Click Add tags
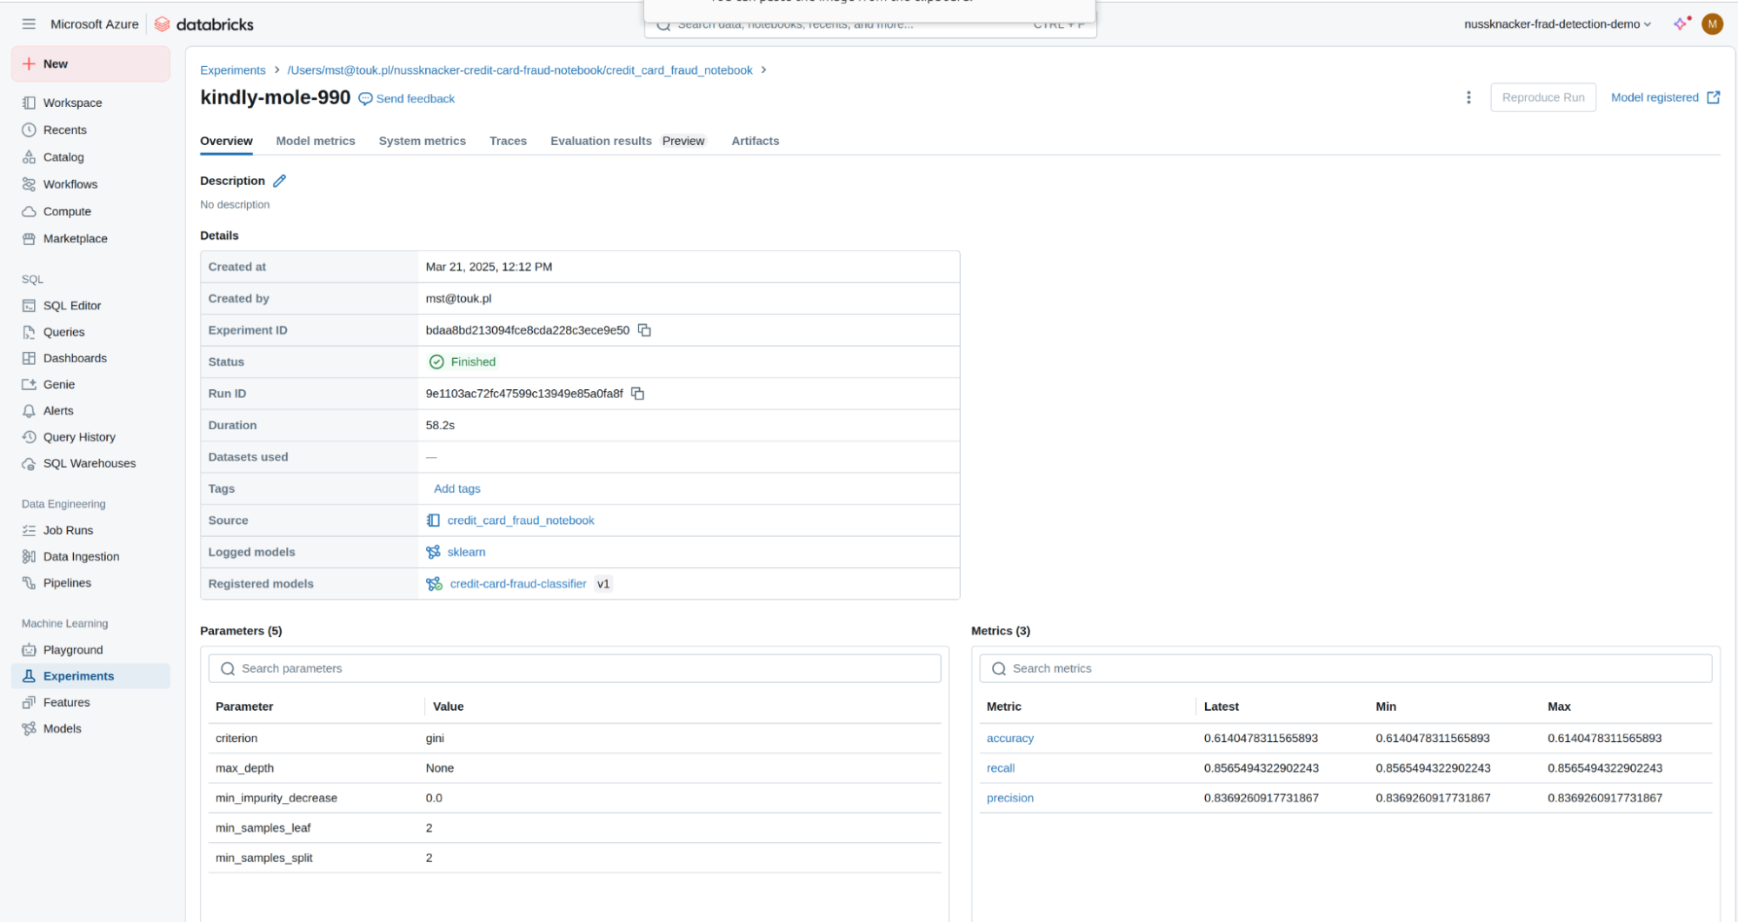 457,488
